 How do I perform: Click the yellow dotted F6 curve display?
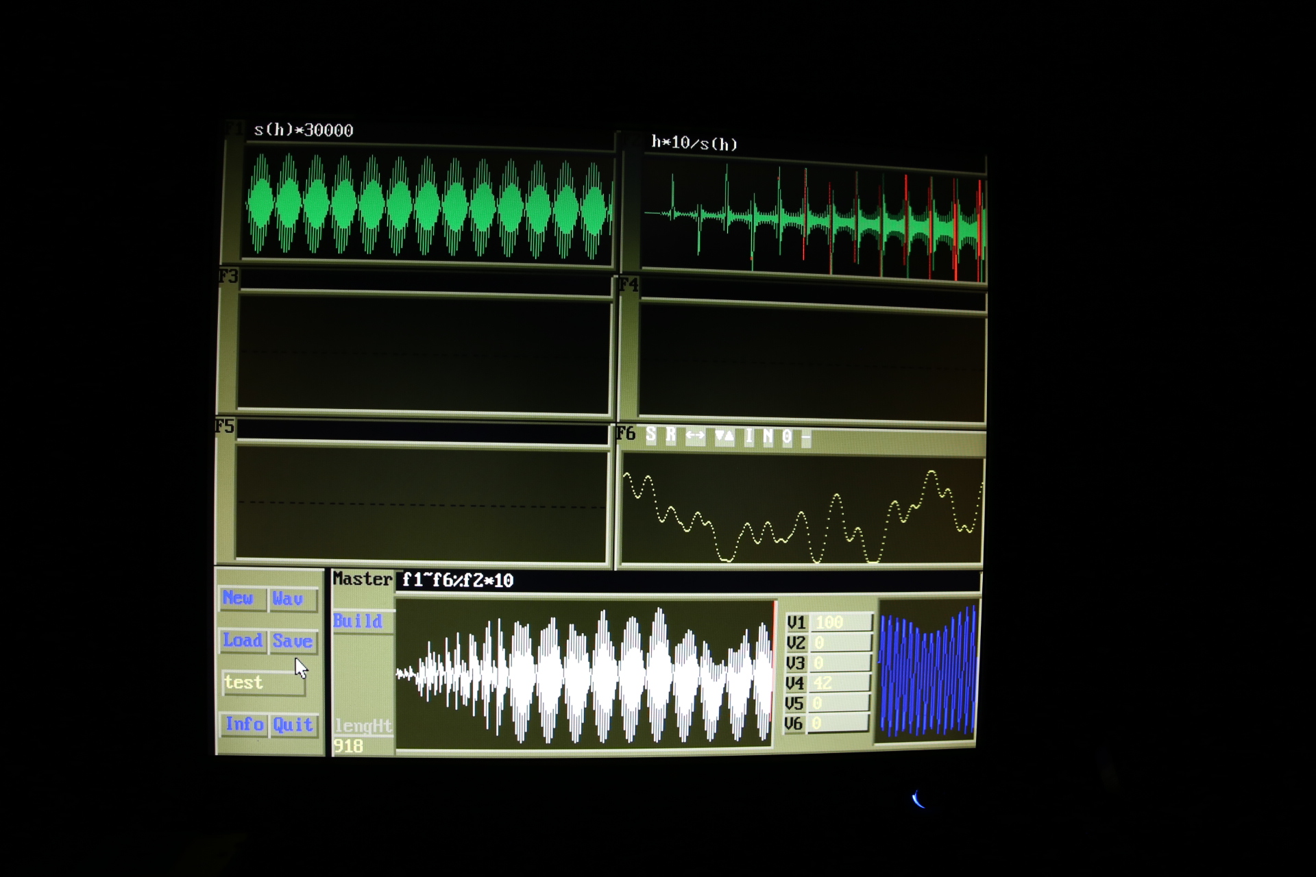[x=802, y=510]
